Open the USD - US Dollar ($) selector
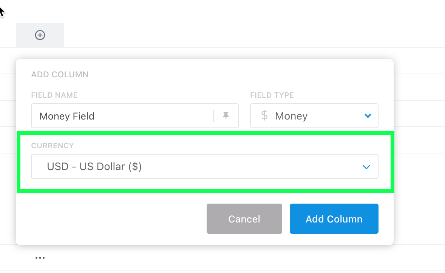The height and width of the screenshot is (273, 445). coord(205,166)
